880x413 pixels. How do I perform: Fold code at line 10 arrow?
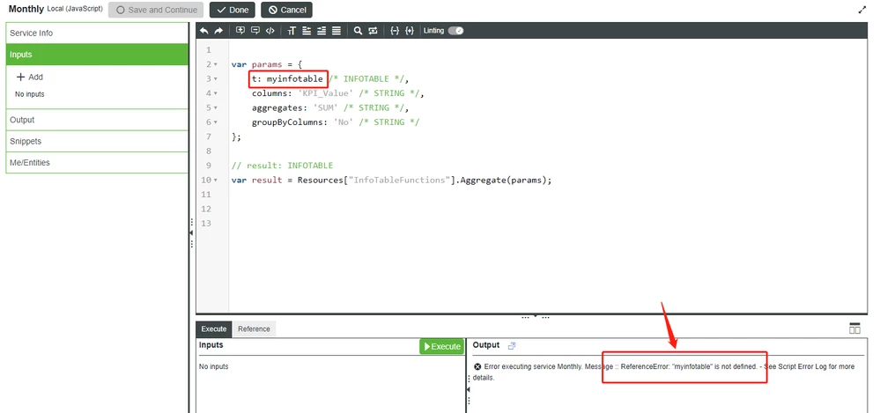click(x=216, y=181)
